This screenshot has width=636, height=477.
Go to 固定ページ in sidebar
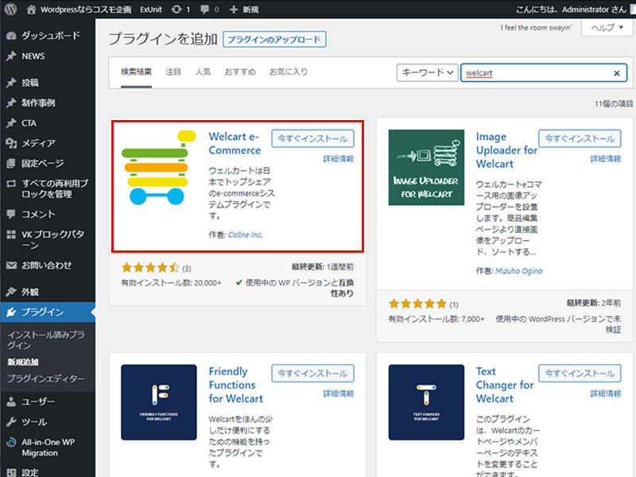42,163
